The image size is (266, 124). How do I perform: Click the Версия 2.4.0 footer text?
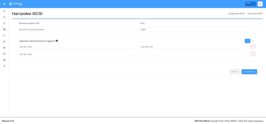[8, 121]
